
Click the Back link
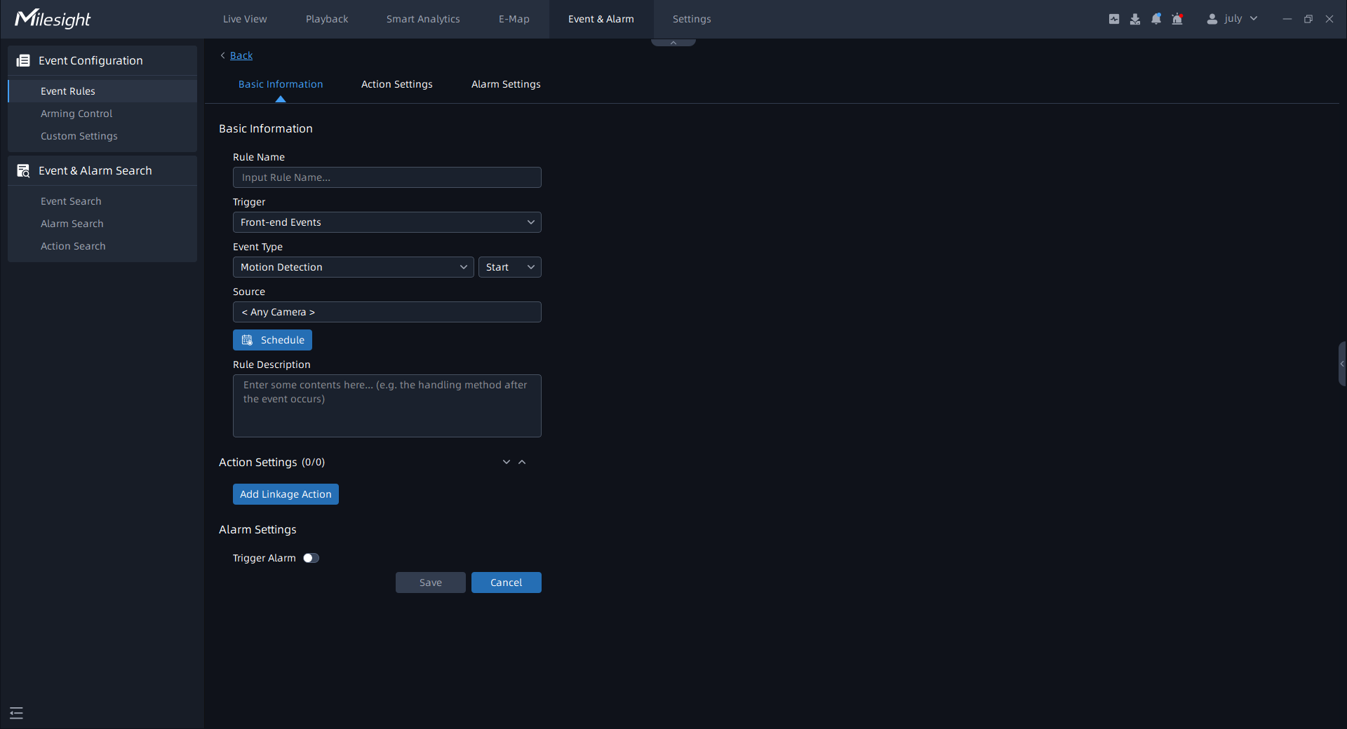(x=241, y=55)
